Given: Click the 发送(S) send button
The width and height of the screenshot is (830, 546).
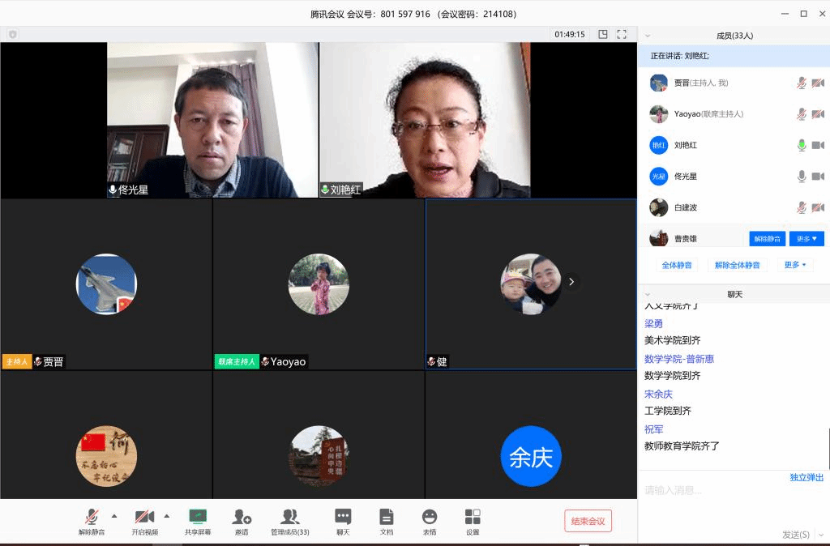Looking at the screenshot, I should pos(796,535).
